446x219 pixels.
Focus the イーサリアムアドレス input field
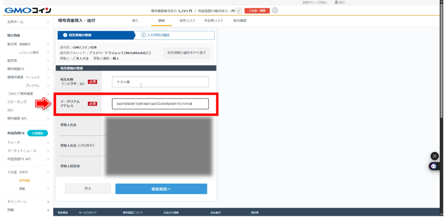click(x=160, y=104)
